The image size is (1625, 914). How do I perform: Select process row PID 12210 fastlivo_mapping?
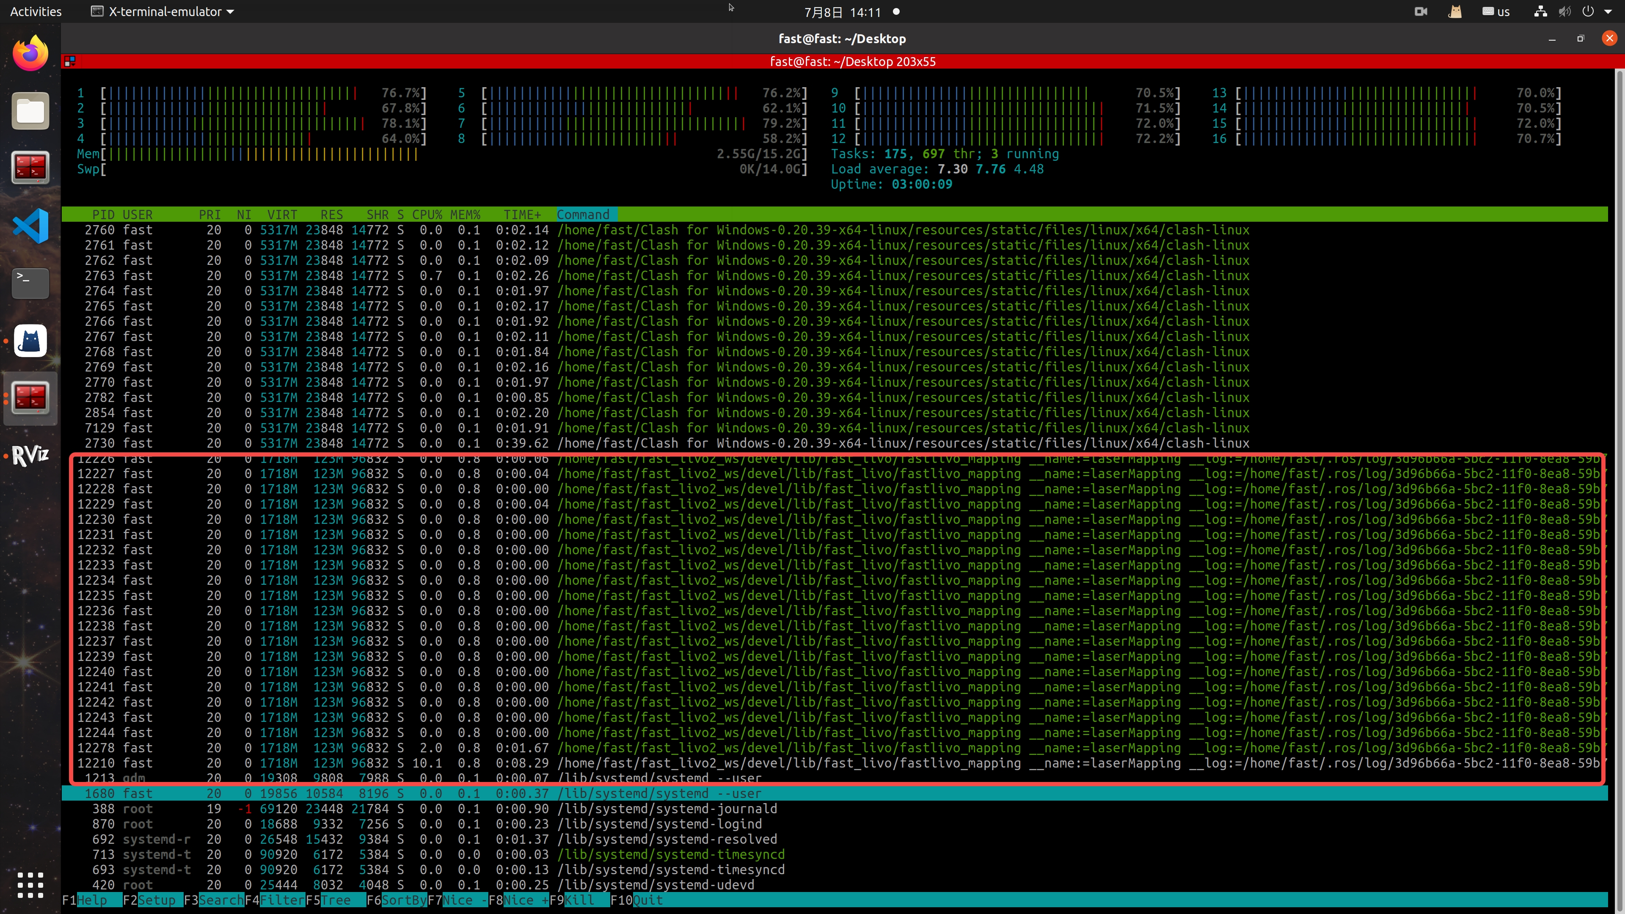coord(834,763)
